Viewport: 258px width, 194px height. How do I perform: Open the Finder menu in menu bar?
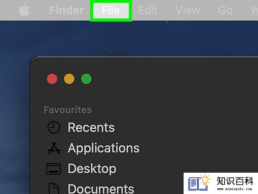pos(67,10)
